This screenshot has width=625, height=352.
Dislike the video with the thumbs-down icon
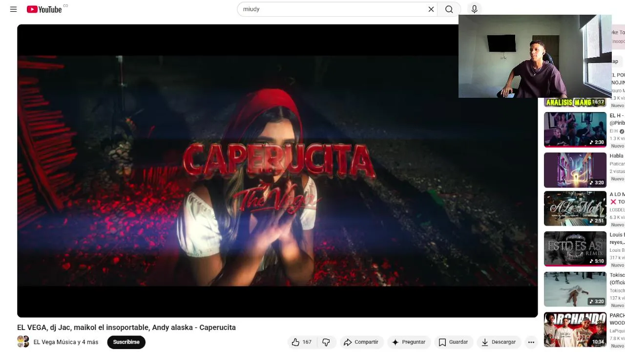[x=326, y=342]
